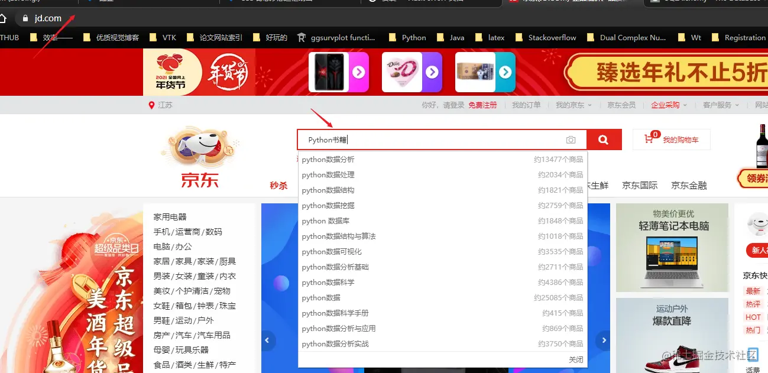This screenshot has width=768, height=373.
Task: Select suggestion python数据处理
Action: pos(442,175)
